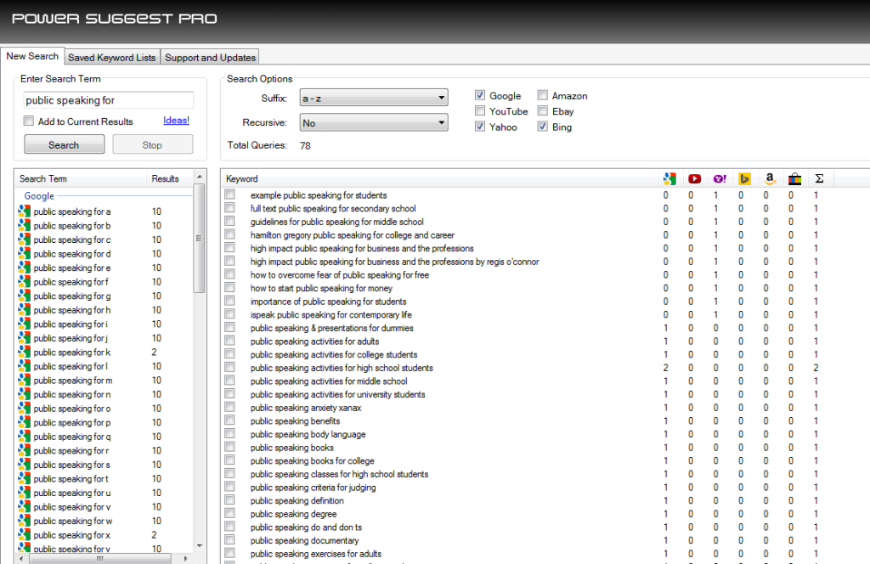
Task: Sort by the Ebay column icon
Action: [794, 178]
